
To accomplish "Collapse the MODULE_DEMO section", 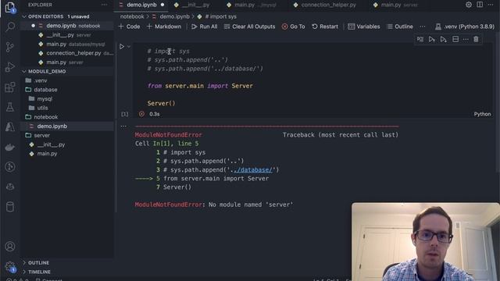I will pos(47,71).
